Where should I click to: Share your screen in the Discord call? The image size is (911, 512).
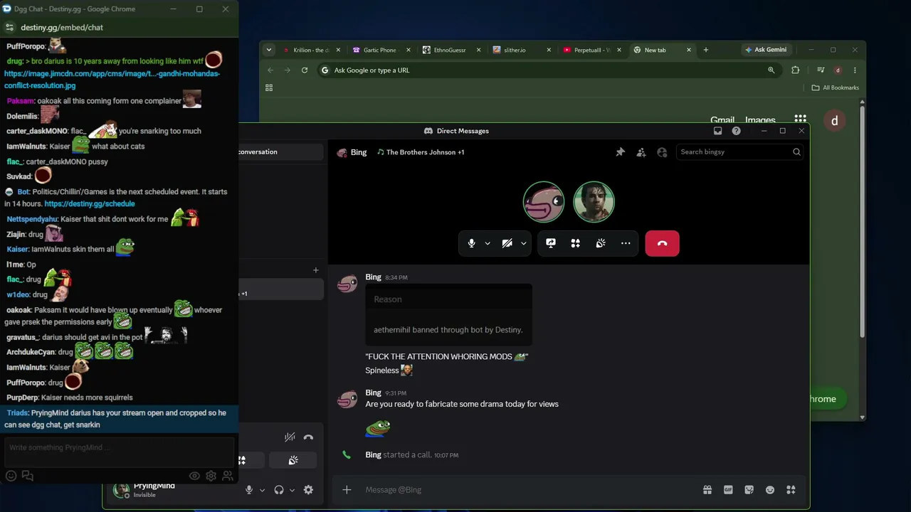pos(551,243)
